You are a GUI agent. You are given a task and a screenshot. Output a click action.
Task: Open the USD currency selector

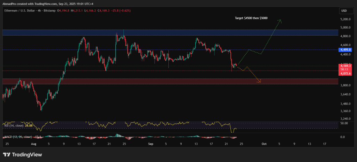coord(344,11)
